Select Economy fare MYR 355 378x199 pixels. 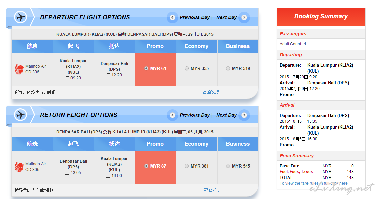click(x=187, y=69)
